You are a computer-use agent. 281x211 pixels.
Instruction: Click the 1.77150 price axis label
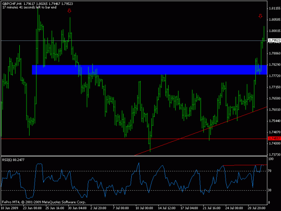(x=275, y=87)
